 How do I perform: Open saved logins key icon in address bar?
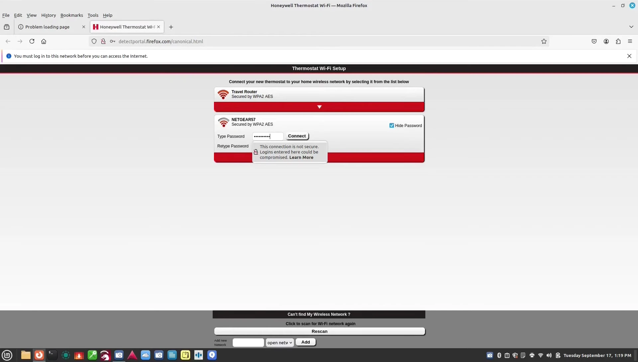click(113, 41)
